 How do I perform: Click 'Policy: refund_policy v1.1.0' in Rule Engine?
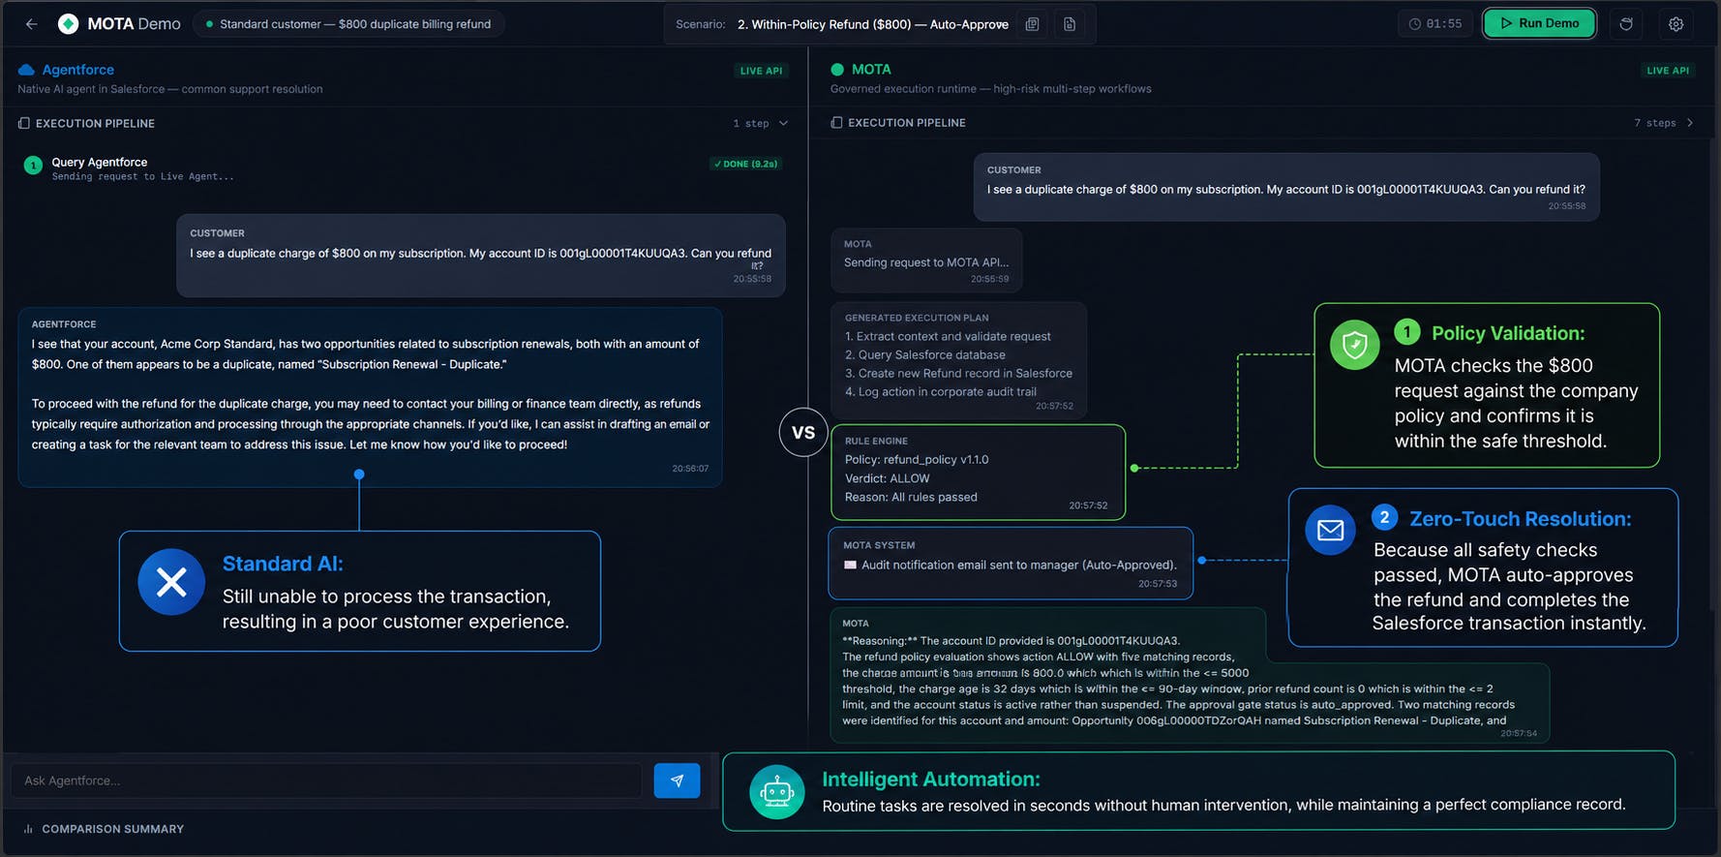pos(917,459)
